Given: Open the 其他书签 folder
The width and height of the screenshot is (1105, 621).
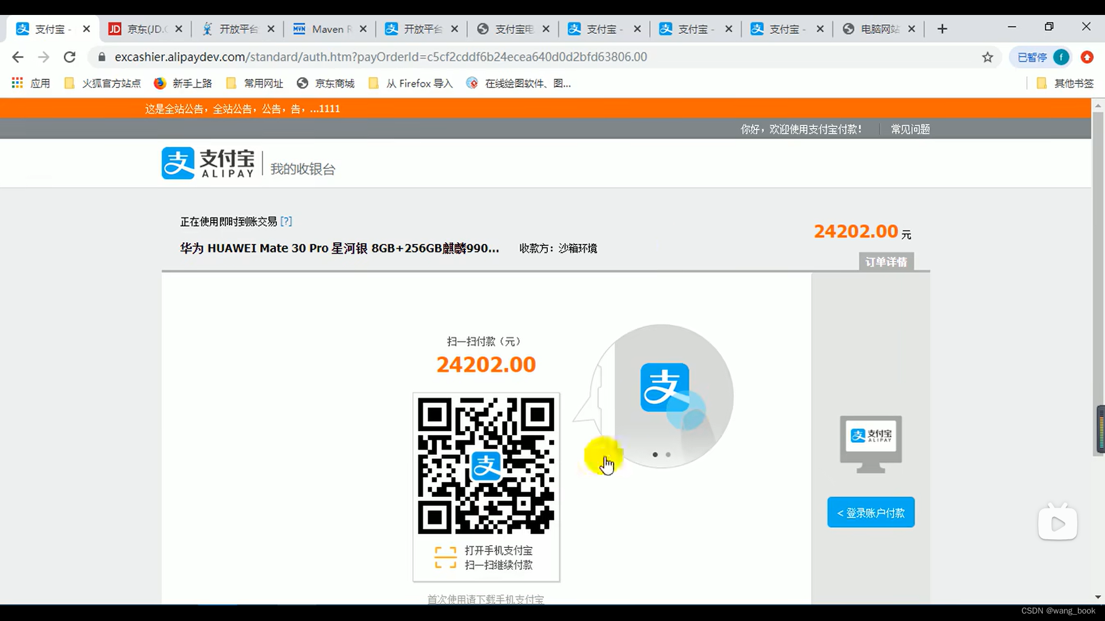Looking at the screenshot, I should click(x=1065, y=83).
